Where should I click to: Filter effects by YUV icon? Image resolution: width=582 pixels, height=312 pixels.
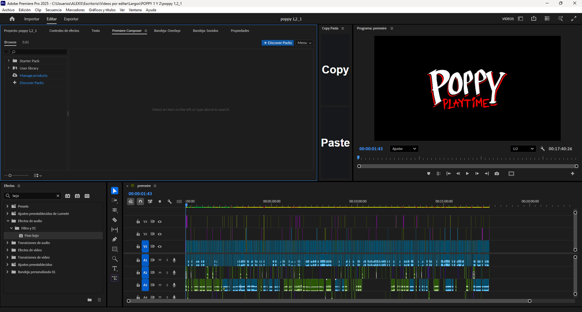click(x=87, y=196)
